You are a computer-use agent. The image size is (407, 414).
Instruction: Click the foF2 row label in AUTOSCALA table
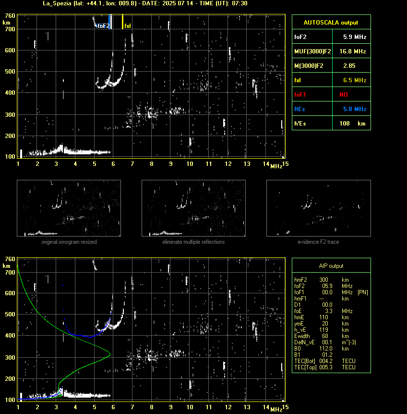point(300,37)
